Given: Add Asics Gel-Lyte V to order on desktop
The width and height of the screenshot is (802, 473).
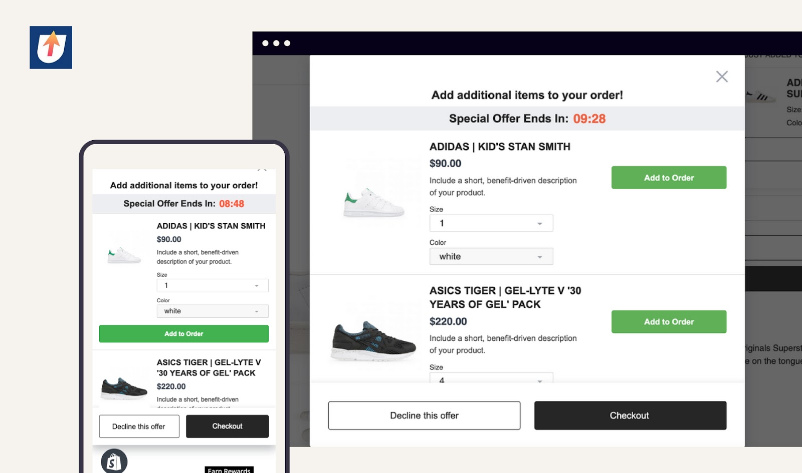Looking at the screenshot, I should tap(668, 322).
